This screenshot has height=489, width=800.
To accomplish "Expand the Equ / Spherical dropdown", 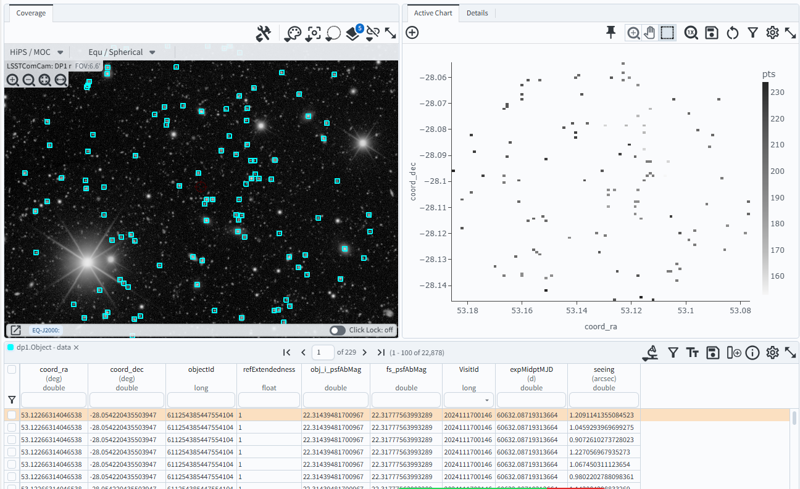I will [x=122, y=52].
